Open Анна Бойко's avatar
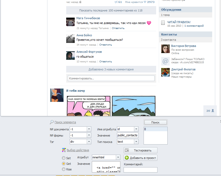 tap(70, 39)
